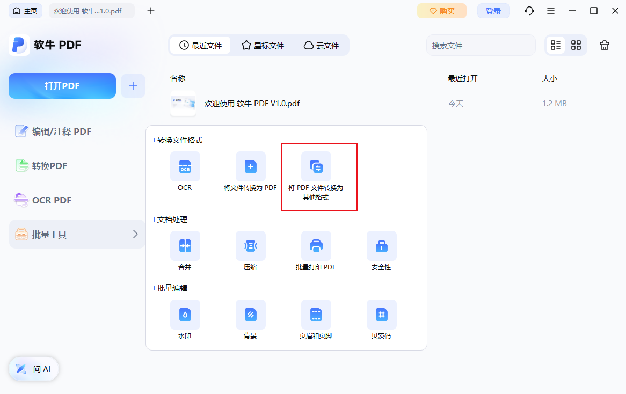626x394 pixels.
Task: Select OCR PDF in sidebar
Action: (x=77, y=200)
